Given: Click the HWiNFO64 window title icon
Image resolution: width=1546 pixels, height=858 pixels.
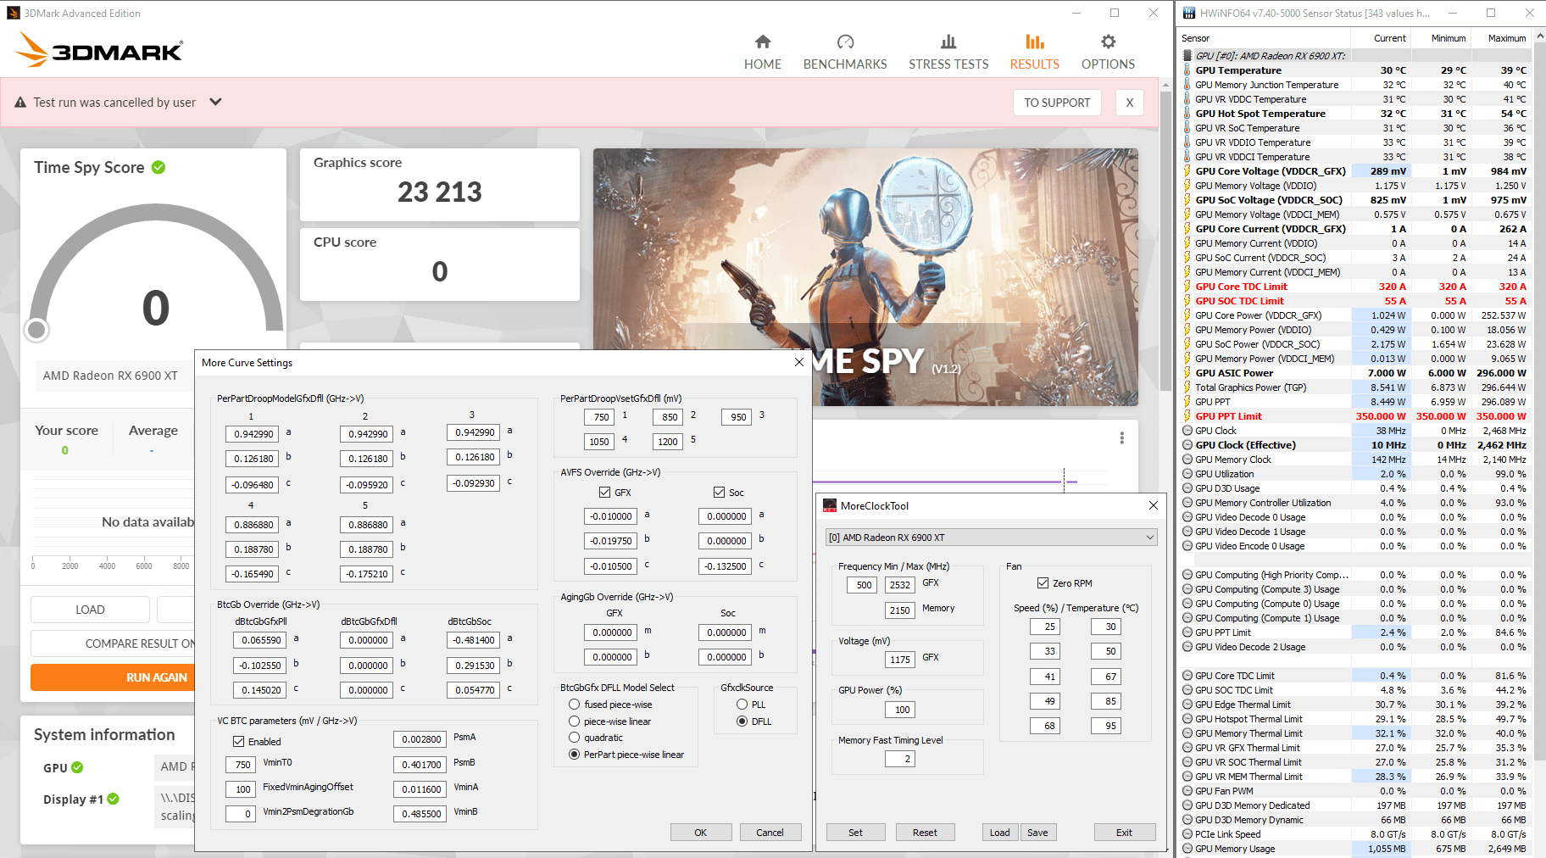Looking at the screenshot, I should [1188, 13].
